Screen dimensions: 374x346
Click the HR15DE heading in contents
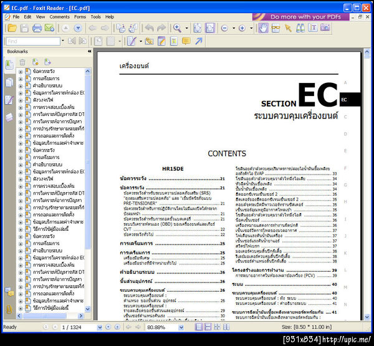pyautogui.click(x=173, y=169)
